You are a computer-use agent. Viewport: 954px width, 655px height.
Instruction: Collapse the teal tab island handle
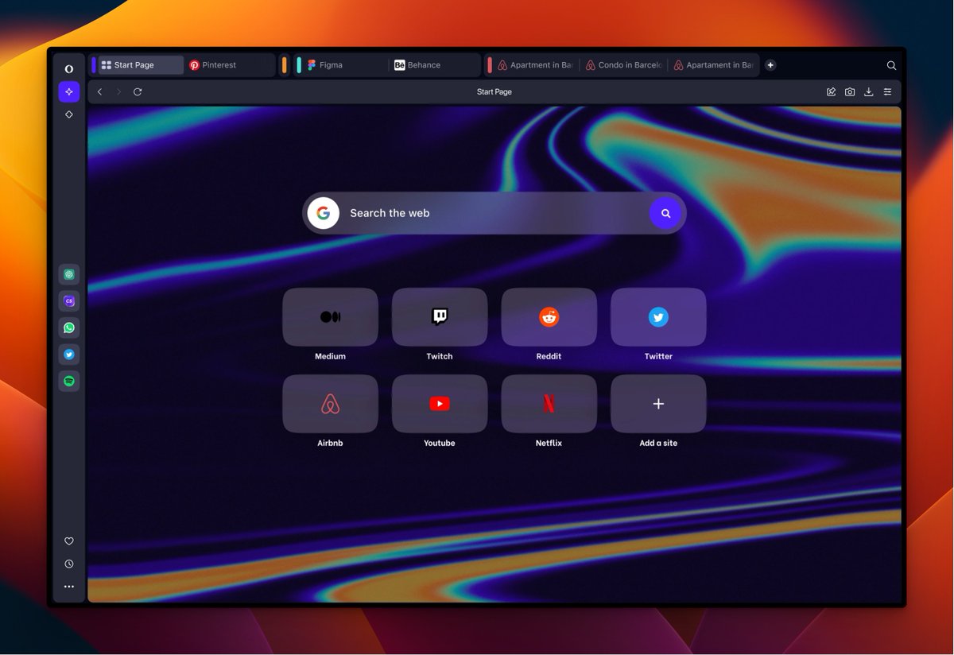[299, 65]
